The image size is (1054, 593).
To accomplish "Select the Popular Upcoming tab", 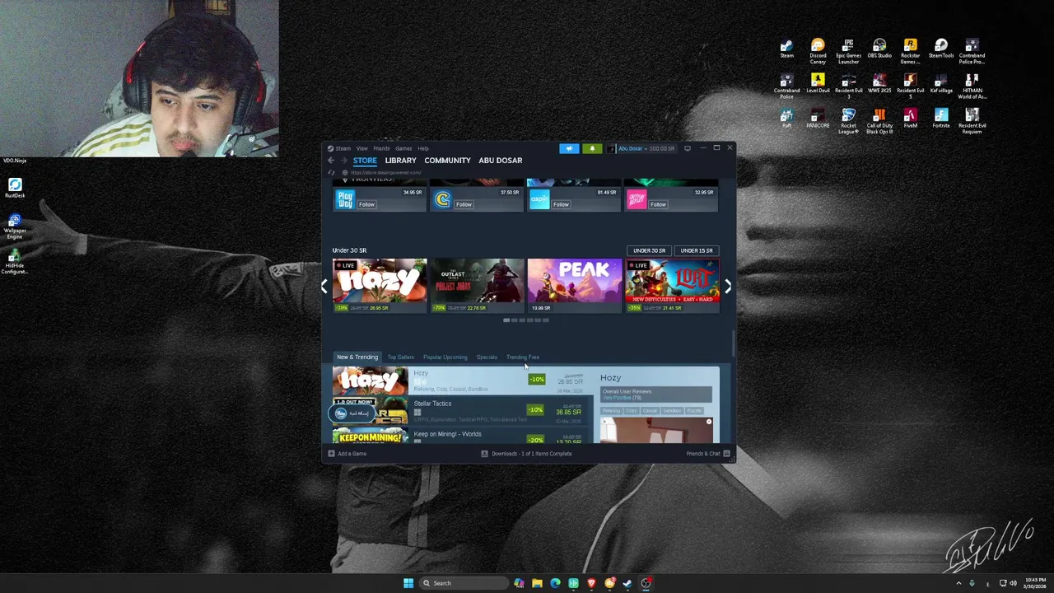I will pyautogui.click(x=445, y=357).
